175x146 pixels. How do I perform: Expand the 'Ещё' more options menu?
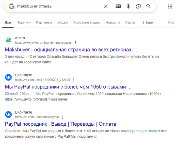click(x=148, y=22)
